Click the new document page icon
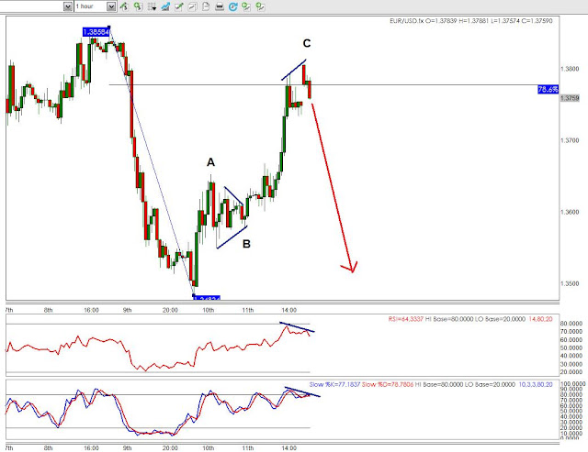The image size is (588, 452). (206, 6)
